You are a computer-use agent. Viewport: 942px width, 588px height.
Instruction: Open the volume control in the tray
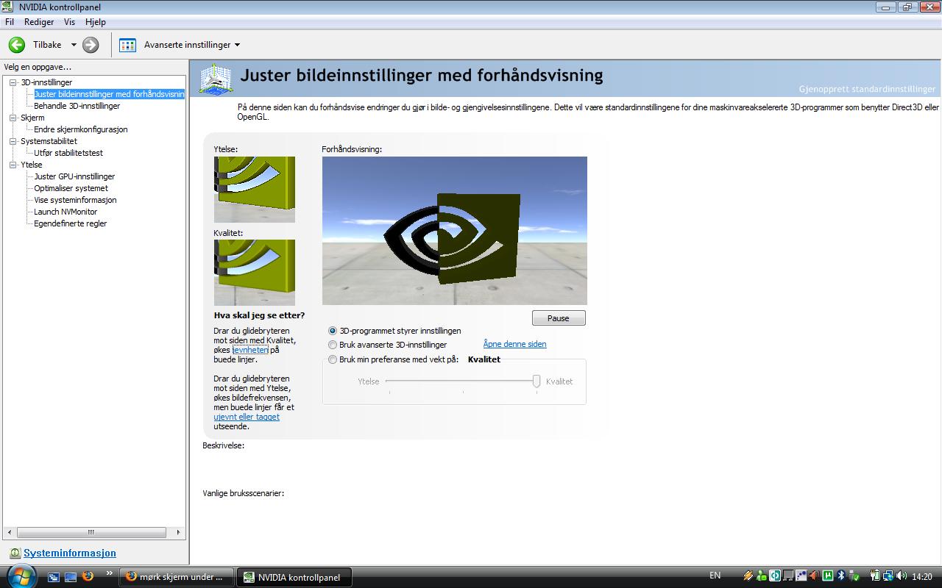click(x=902, y=576)
